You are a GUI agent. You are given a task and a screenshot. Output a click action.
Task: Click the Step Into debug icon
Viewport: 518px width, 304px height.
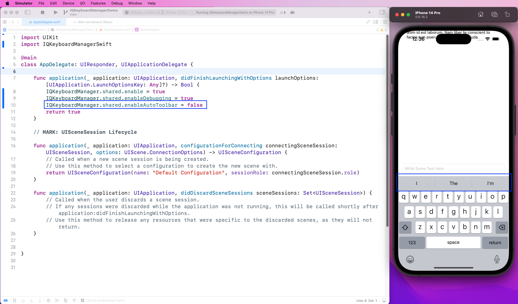coord(32,301)
